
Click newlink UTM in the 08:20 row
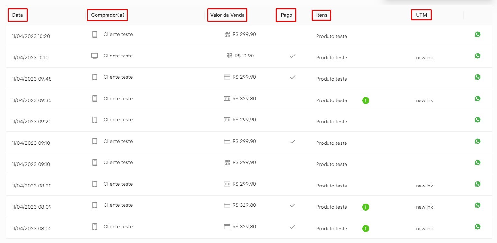(x=424, y=186)
